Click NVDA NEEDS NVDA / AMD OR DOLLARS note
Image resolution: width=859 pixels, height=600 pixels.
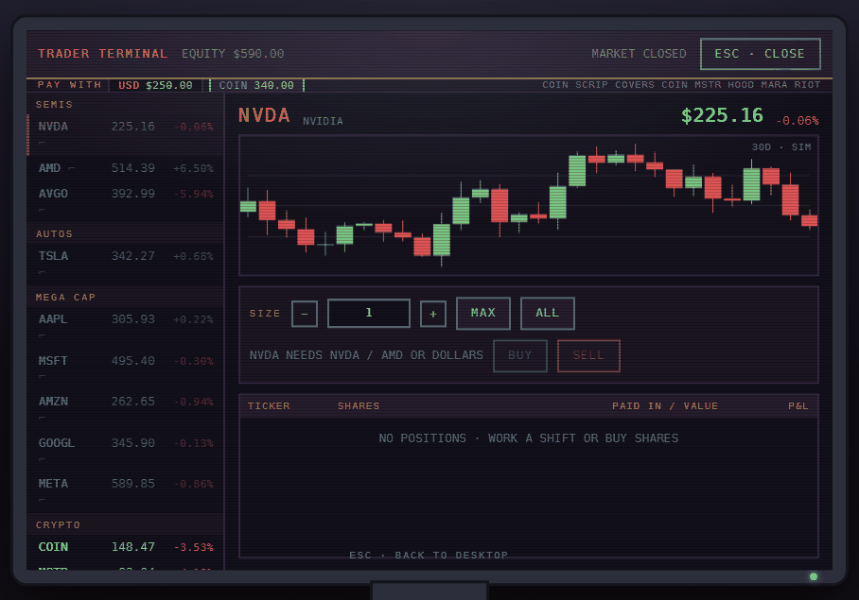coord(366,355)
